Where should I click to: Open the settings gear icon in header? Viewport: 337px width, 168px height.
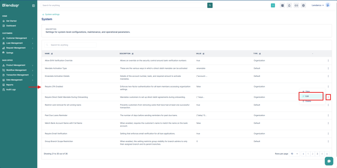tap(303, 5)
